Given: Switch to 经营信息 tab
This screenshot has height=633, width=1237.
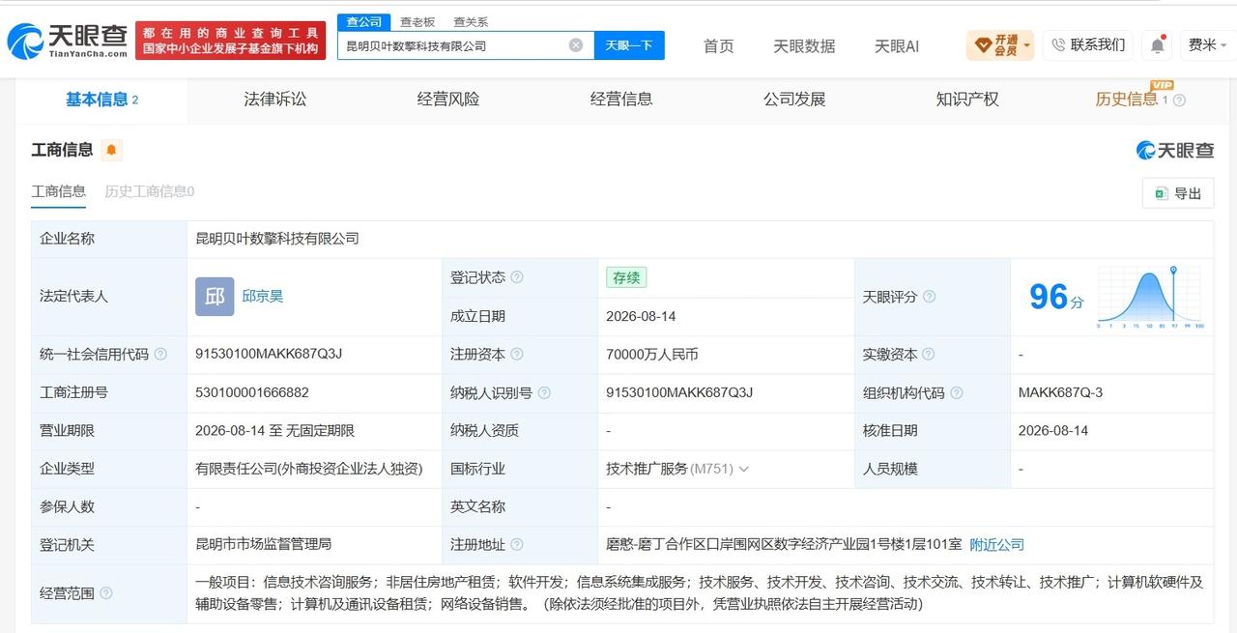Looking at the screenshot, I should click(621, 100).
